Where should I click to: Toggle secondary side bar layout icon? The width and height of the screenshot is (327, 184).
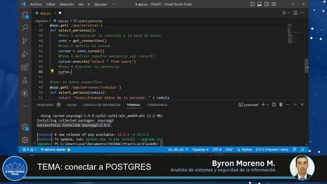[267, 4]
